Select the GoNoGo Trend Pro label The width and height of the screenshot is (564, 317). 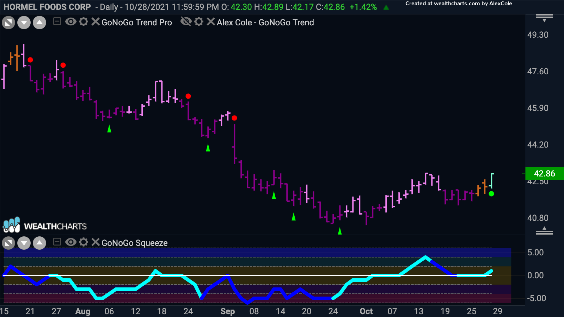coord(137,22)
